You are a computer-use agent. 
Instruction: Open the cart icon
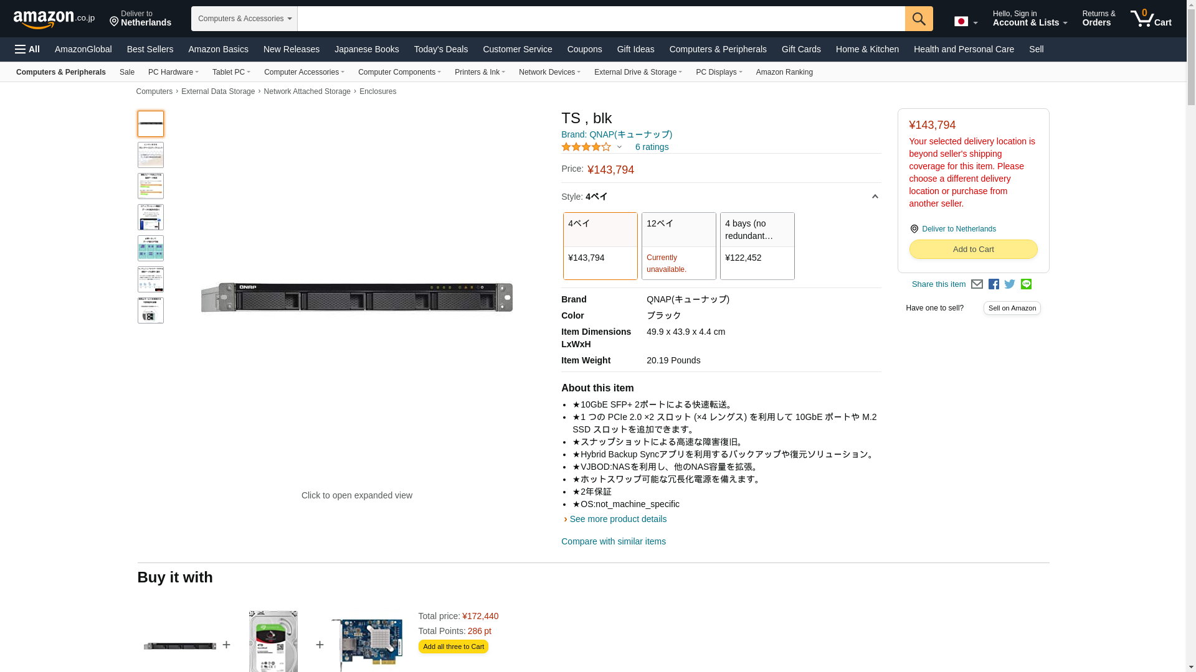point(1151,19)
